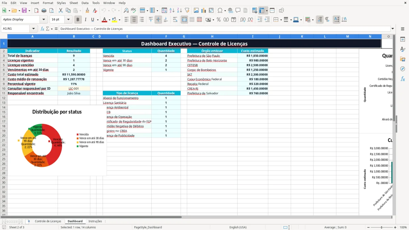The image size is (409, 230).
Task: Click Format as Percent icon
Action: 218,20
